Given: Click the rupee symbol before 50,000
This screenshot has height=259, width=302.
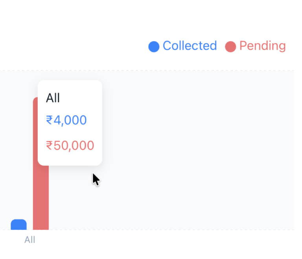Looking at the screenshot, I should 49,145.
